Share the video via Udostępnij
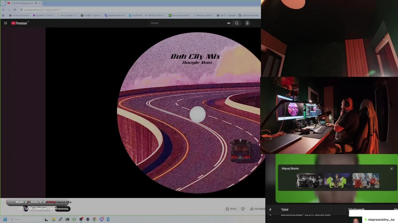398x223 pixels. tap(257, 209)
